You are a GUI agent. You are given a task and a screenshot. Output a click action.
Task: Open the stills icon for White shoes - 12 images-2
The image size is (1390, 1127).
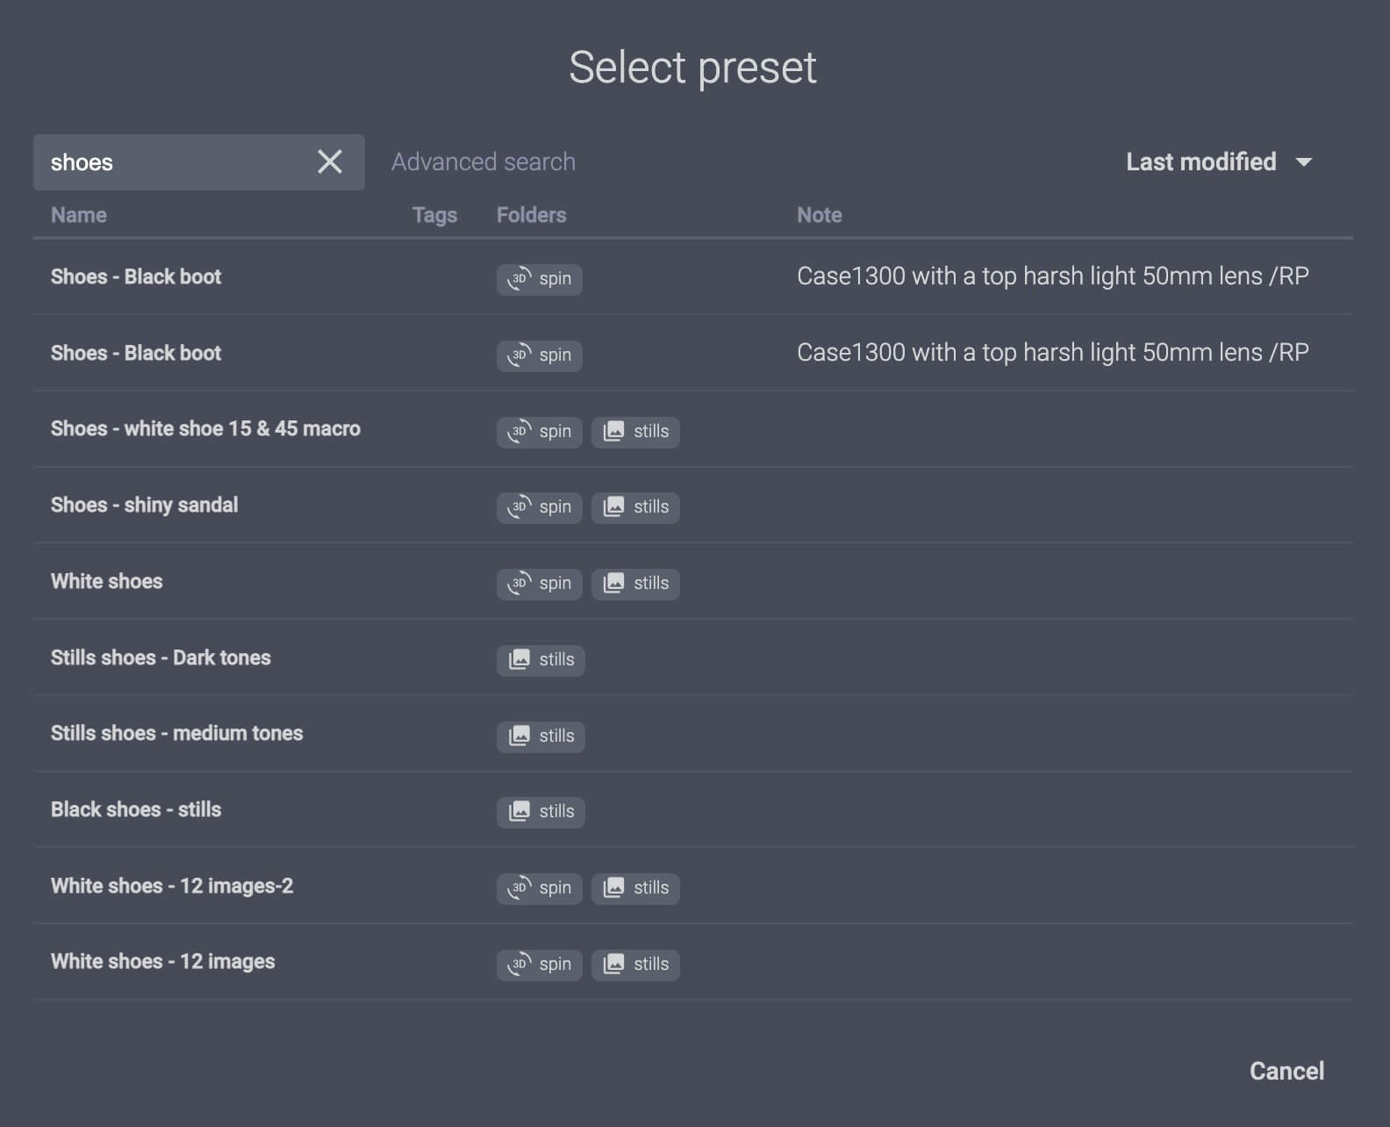(x=635, y=887)
